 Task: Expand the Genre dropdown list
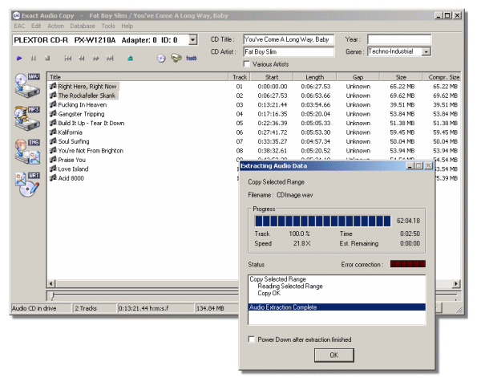pos(426,51)
